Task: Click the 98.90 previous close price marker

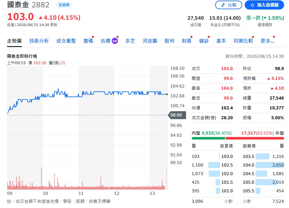Action: pyautogui.click(x=177, y=115)
